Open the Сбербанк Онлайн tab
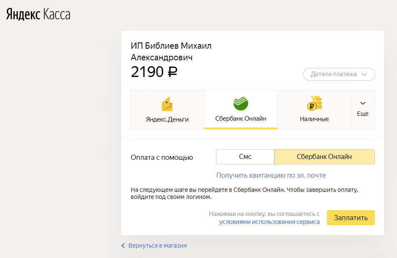 241,110
